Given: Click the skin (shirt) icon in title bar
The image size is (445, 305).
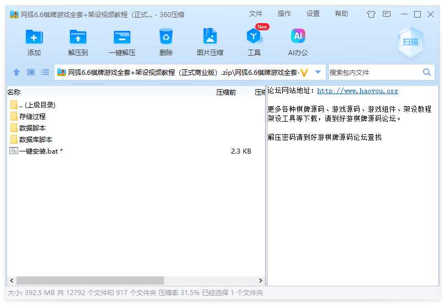Looking at the screenshot, I should click(371, 14).
